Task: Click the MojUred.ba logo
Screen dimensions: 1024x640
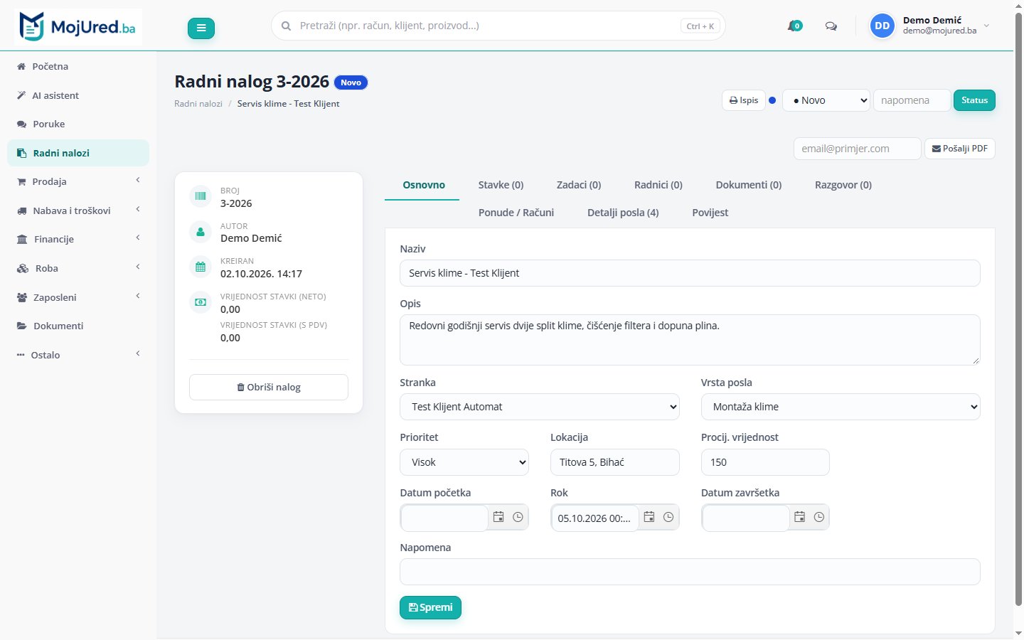Action: coord(78,27)
